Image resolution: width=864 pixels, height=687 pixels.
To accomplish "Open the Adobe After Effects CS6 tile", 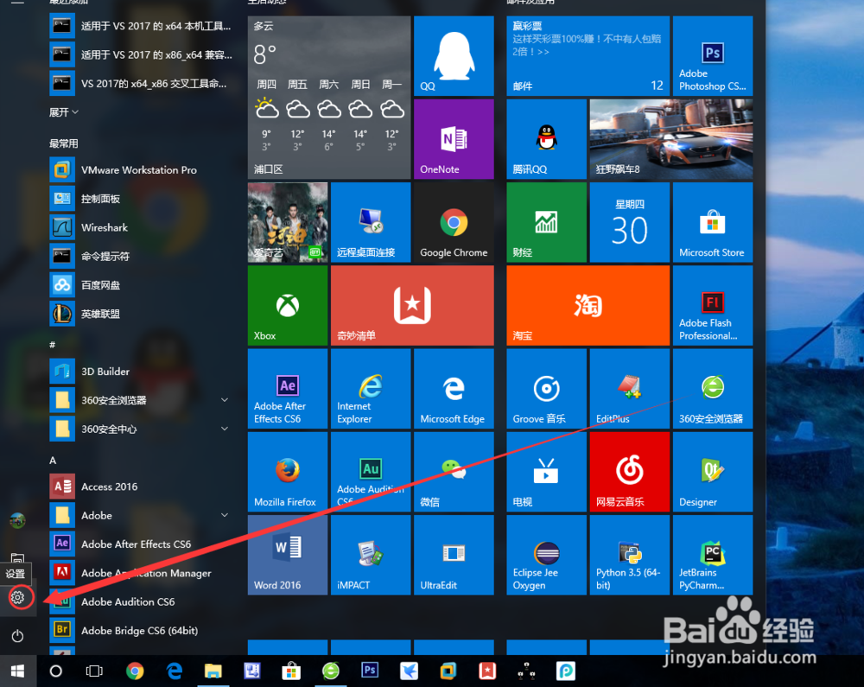I will point(287,388).
